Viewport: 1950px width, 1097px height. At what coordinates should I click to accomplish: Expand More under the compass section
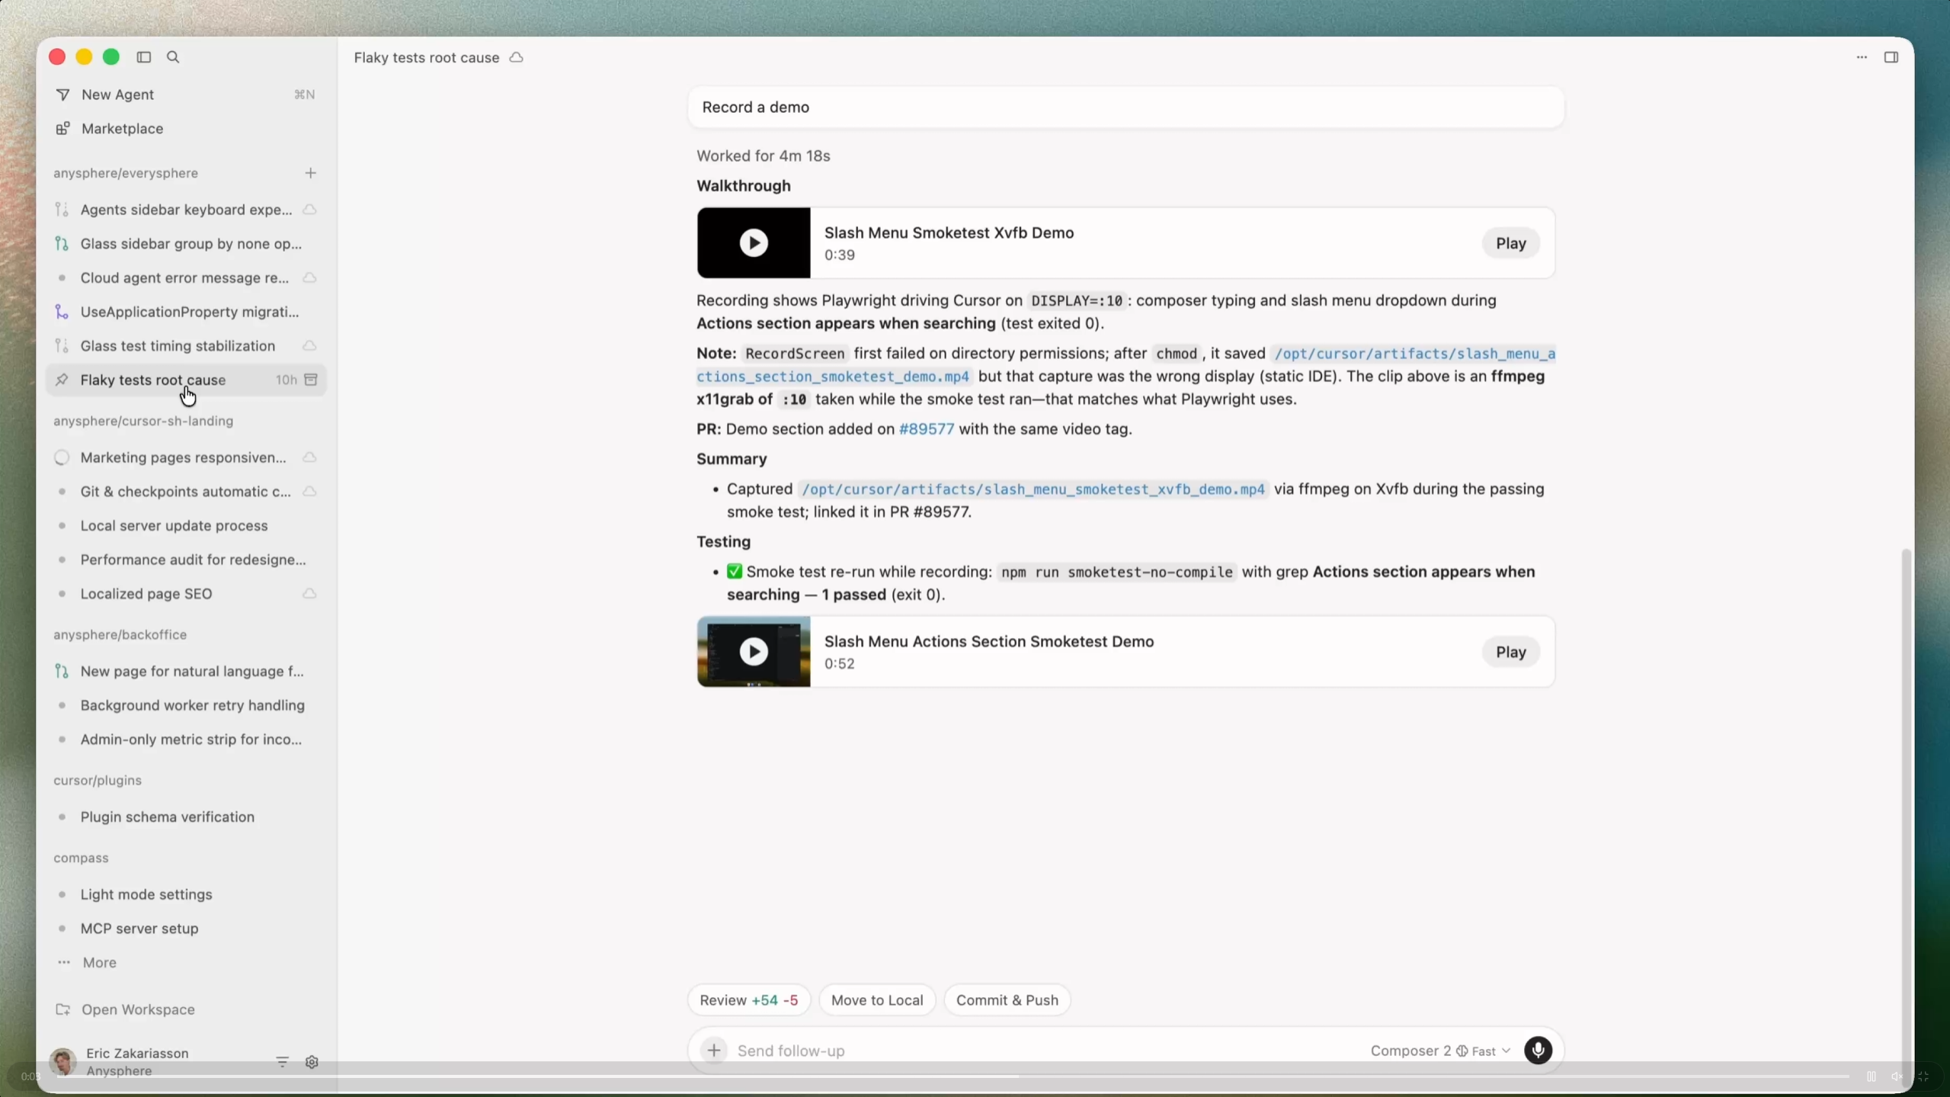pos(100,962)
